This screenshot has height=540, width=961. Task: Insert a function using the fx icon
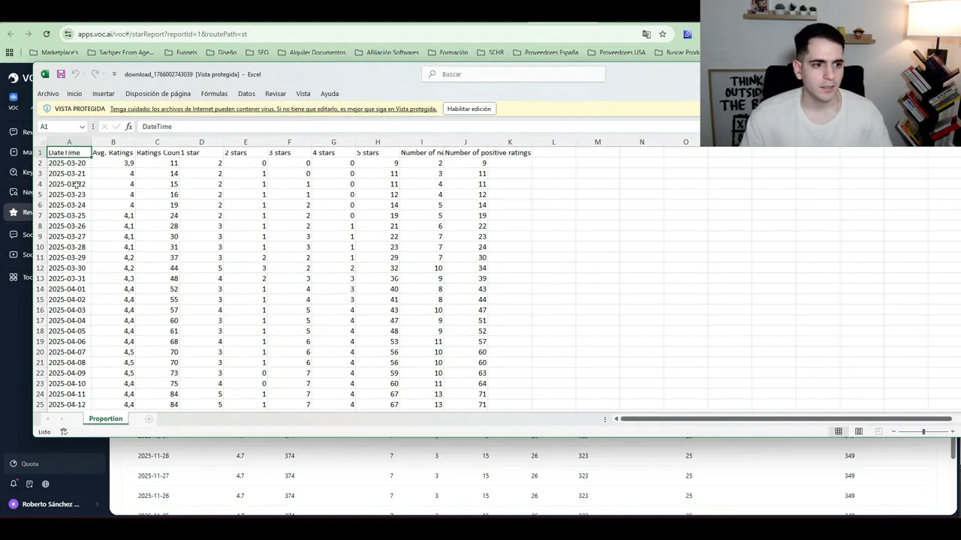128,126
